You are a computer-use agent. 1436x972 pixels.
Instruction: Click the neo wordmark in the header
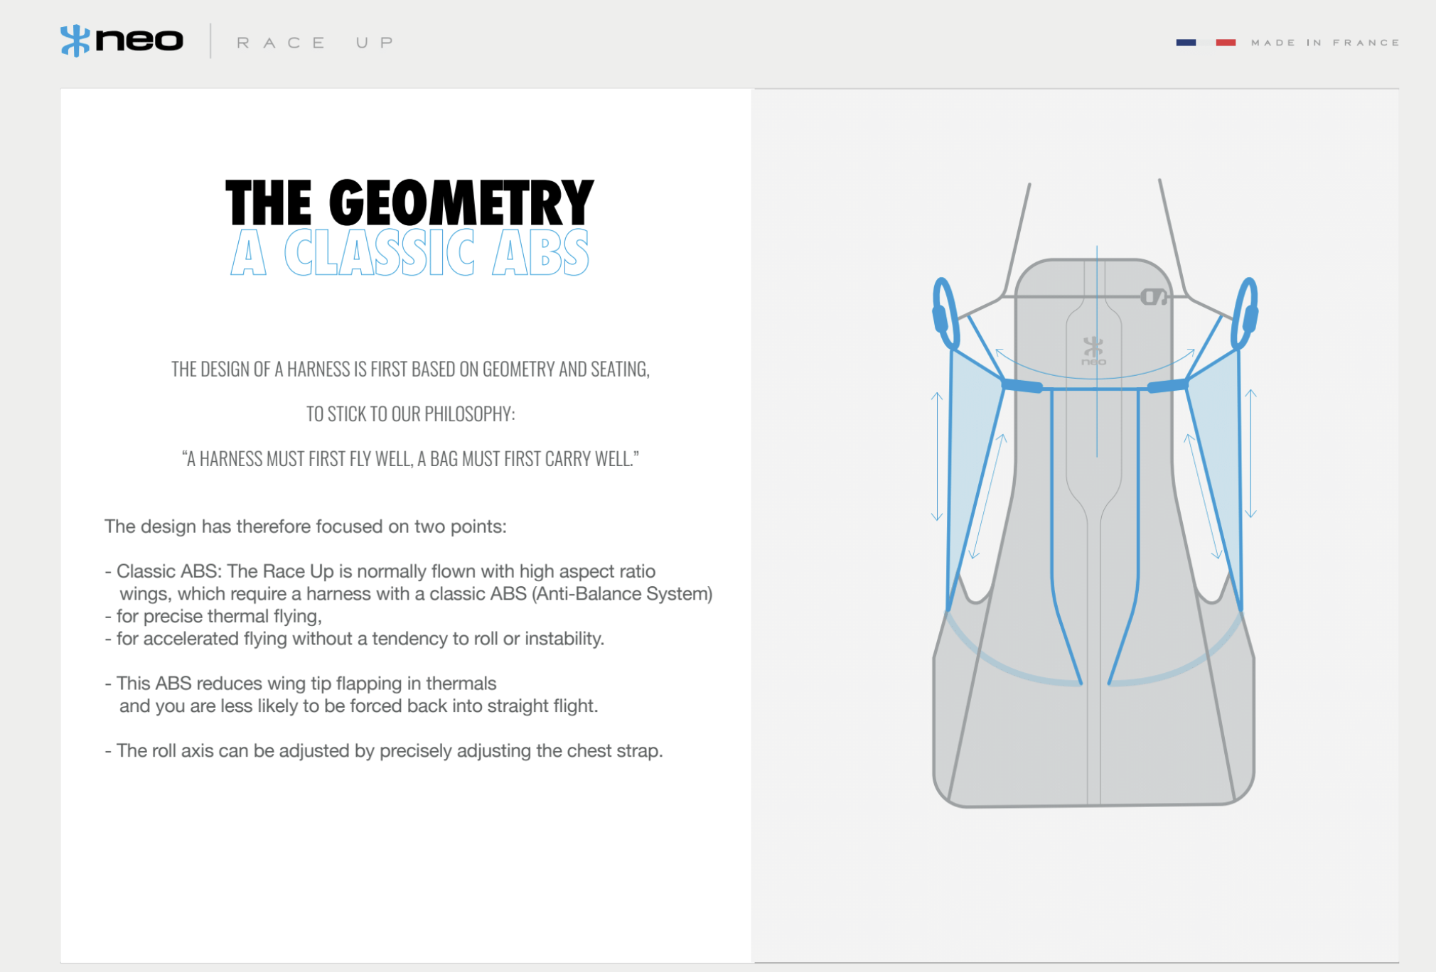[139, 40]
